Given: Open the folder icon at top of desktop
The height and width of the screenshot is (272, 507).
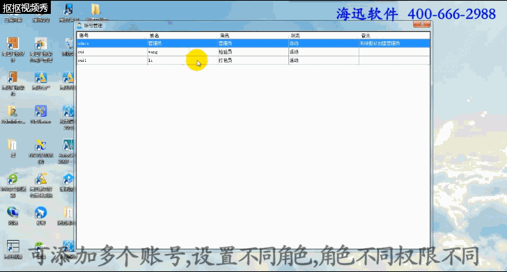Looking at the screenshot, I should [95, 12].
